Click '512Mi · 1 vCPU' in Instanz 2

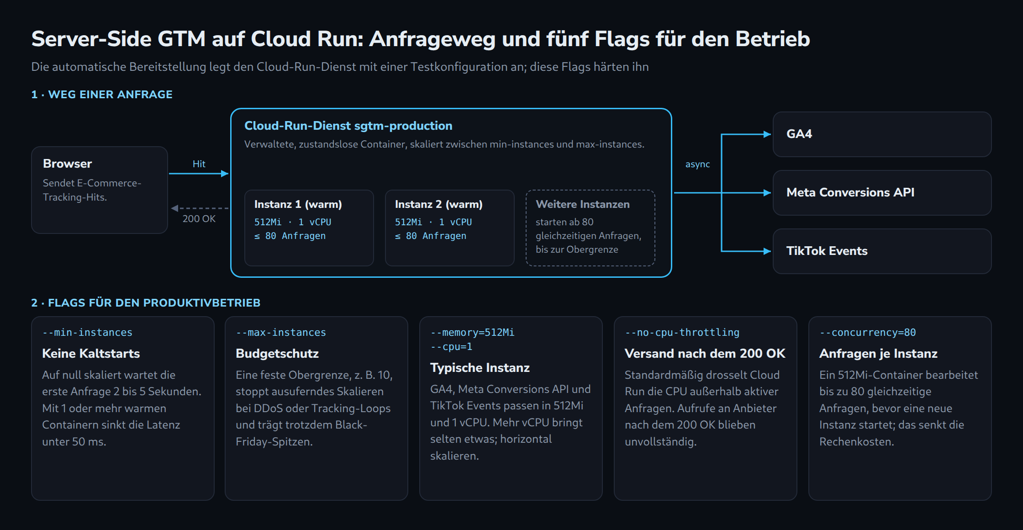coord(433,223)
